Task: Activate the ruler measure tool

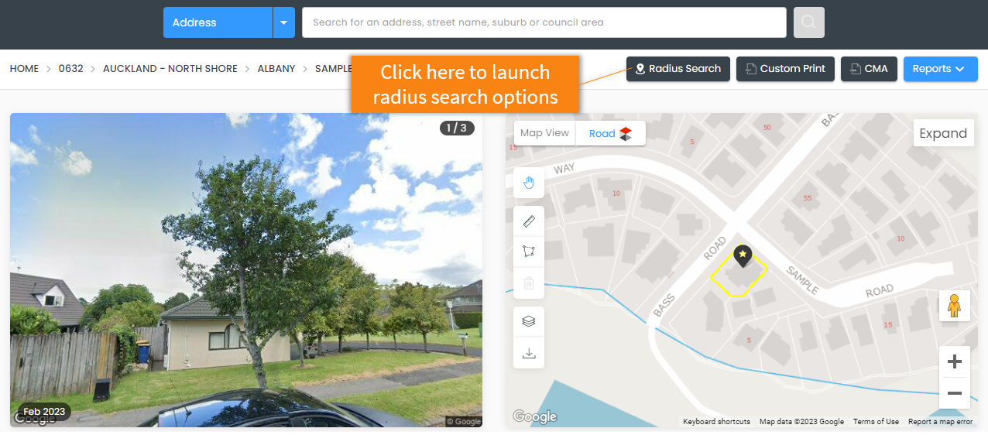Action: coord(529,221)
